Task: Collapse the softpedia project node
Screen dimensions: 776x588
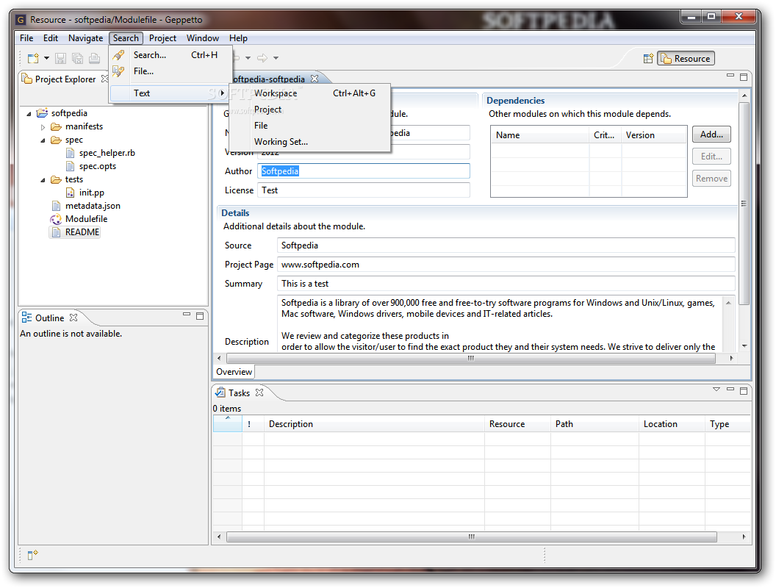Action: point(29,114)
